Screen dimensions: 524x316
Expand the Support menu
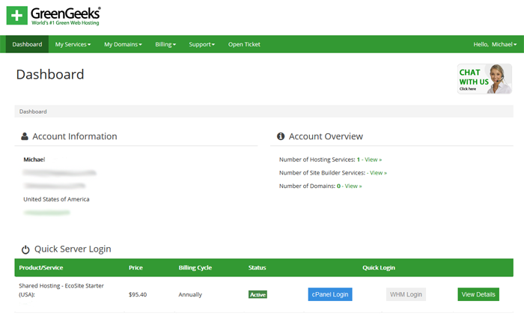click(202, 44)
